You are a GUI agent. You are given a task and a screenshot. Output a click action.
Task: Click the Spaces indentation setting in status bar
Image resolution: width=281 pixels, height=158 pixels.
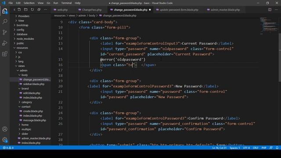(235, 148)
